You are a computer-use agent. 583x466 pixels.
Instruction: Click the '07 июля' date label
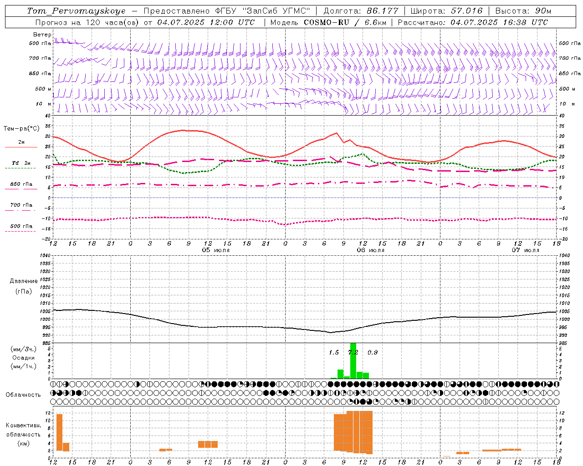click(x=525, y=250)
